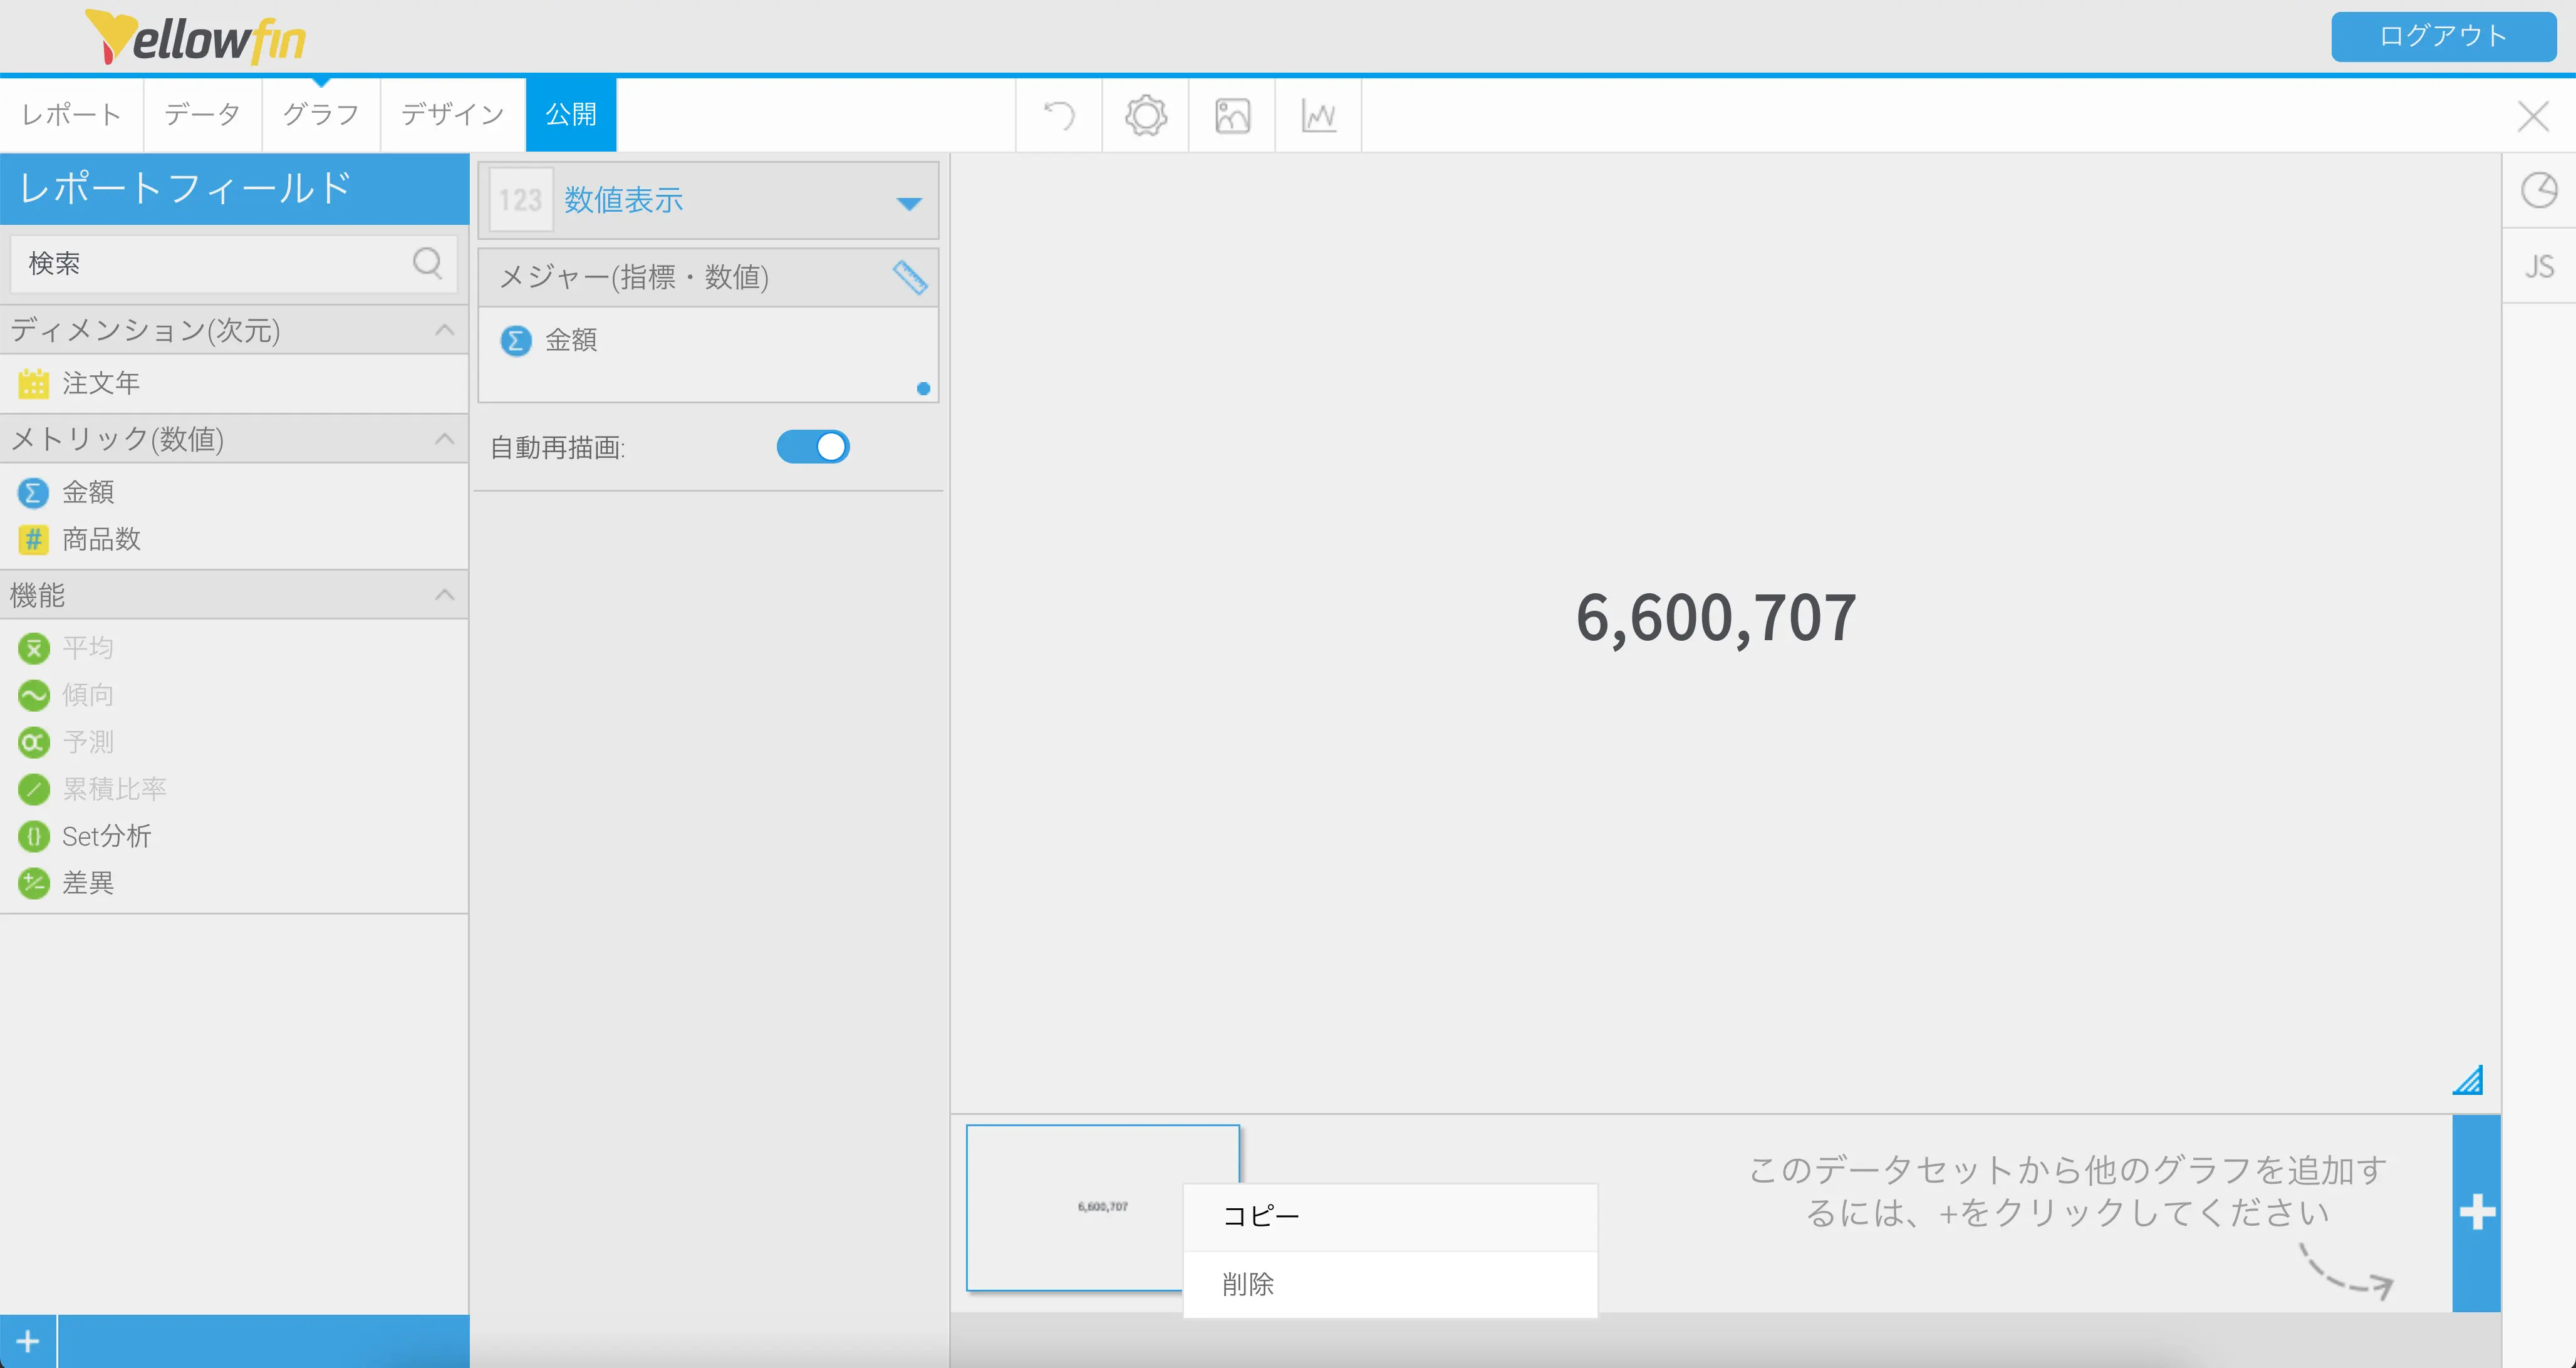Click the bottom-left plus icon under field list

(28, 1341)
